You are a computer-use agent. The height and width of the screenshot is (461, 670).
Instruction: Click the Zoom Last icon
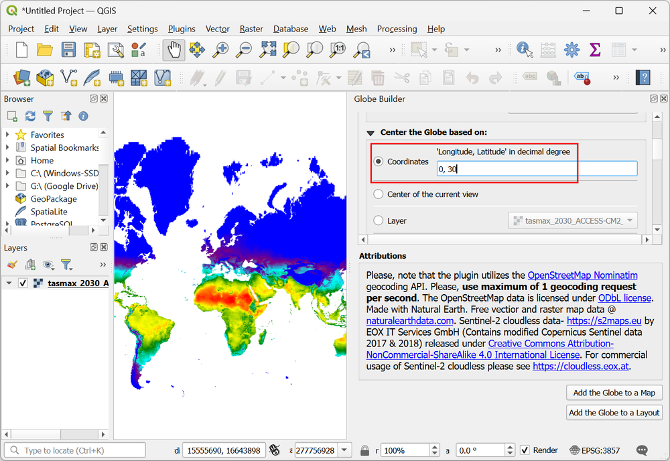pyautogui.click(x=362, y=50)
